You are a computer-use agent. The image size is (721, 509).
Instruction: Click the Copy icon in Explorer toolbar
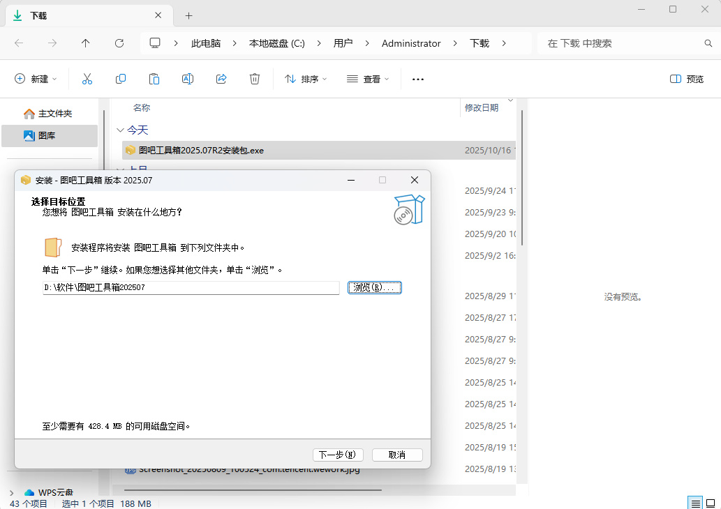coord(121,79)
